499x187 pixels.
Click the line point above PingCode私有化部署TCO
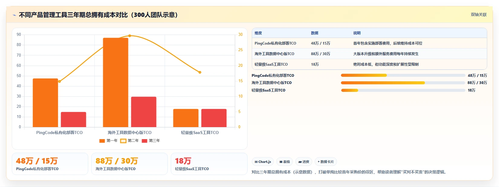click(x=59, y=81)
